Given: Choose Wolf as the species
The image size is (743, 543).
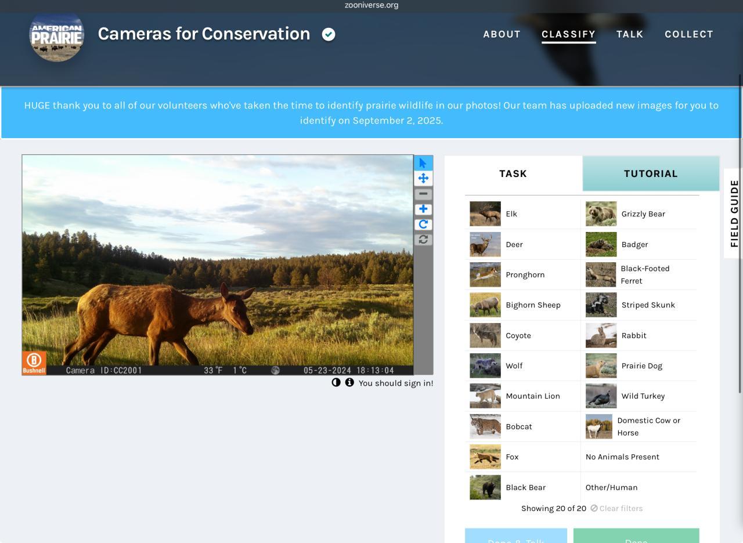Looking at the screenshot, I should coord(522,365).
